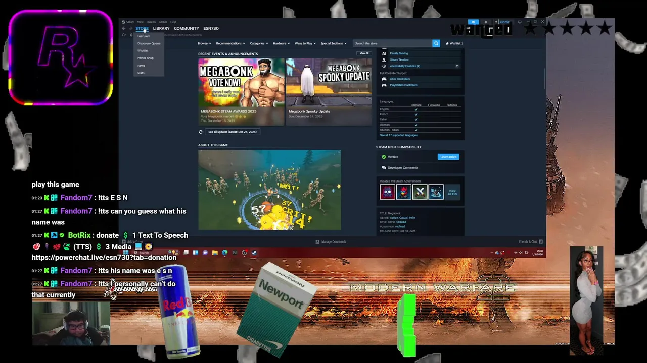Expand the Recommendations dropdown
The width and height of the screenshot is (647, 363).
[230, 43]
